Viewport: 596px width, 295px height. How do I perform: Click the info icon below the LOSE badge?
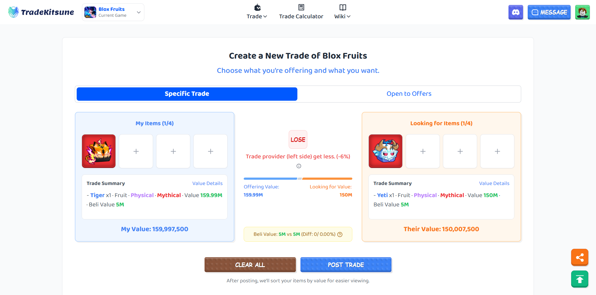pos(299,166)
